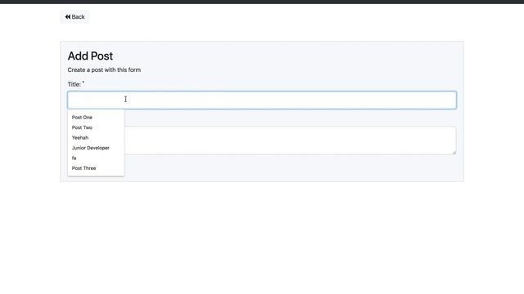
Task: Grab the textarea resize handle
Action: [x=454, y=153]
